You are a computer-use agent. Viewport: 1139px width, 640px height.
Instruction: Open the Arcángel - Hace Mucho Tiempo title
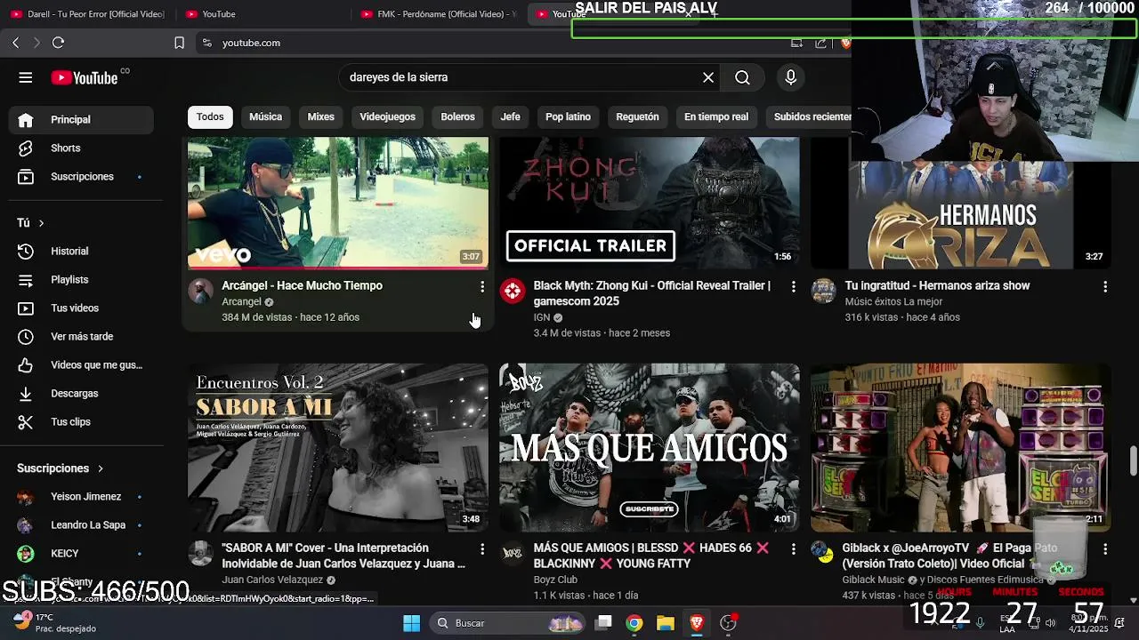302,285
